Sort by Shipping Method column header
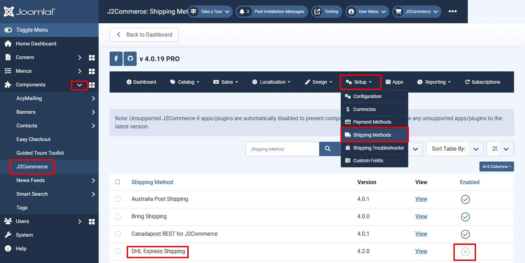This screenshot has width=525, height=263. 152,182
